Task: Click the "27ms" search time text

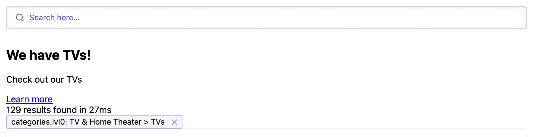Action: pyautogui.click(x=100, y=110)
